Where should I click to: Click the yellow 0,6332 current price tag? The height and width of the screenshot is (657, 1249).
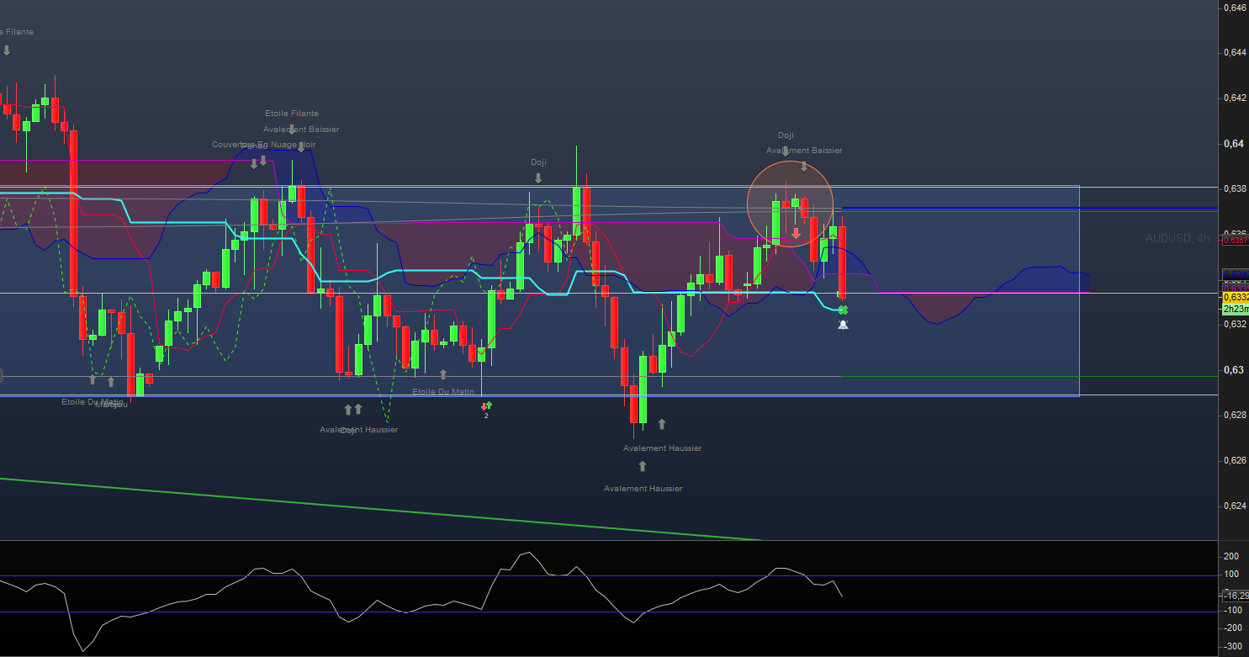click(1235, 297)
